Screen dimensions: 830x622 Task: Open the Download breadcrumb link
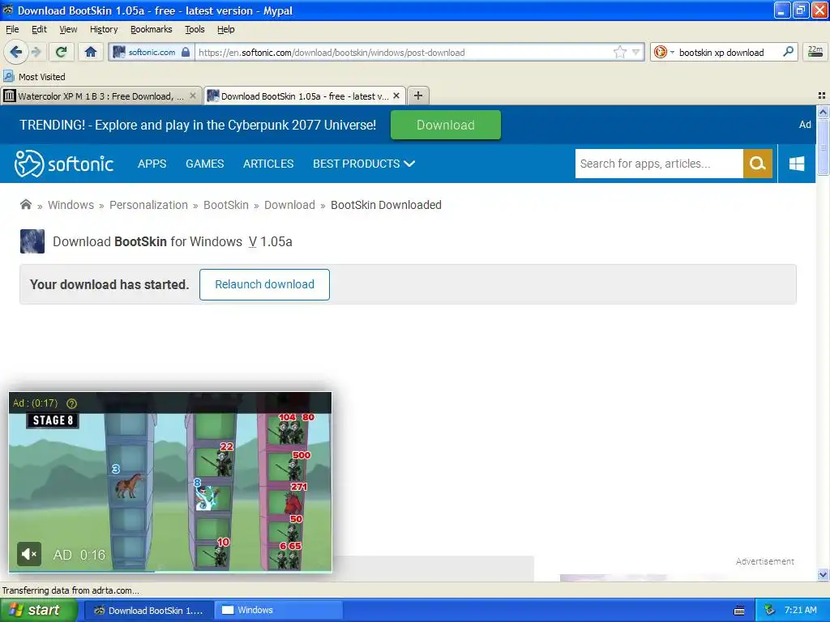(289, 205)
